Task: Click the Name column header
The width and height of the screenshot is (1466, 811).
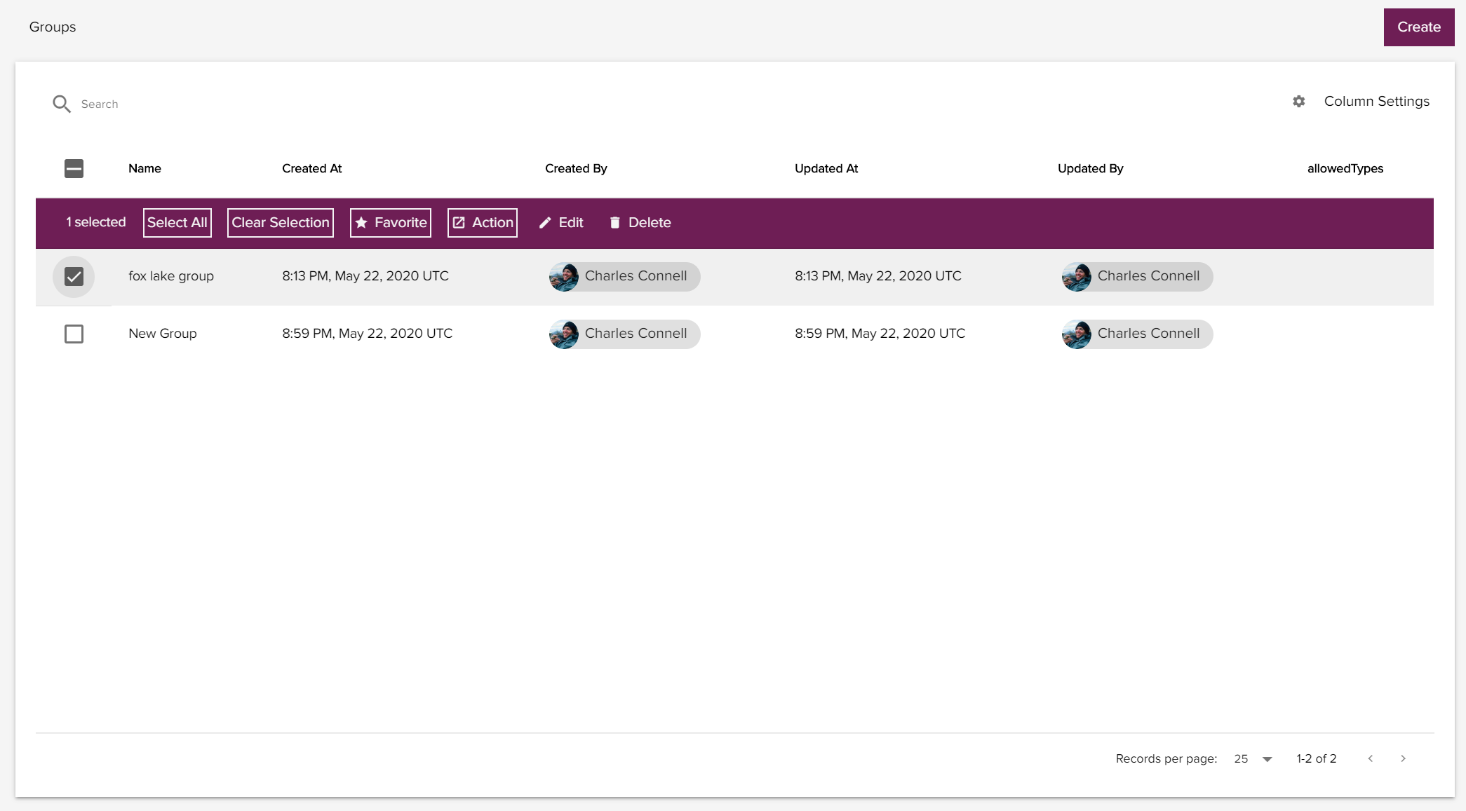Action: pos(144,168)
